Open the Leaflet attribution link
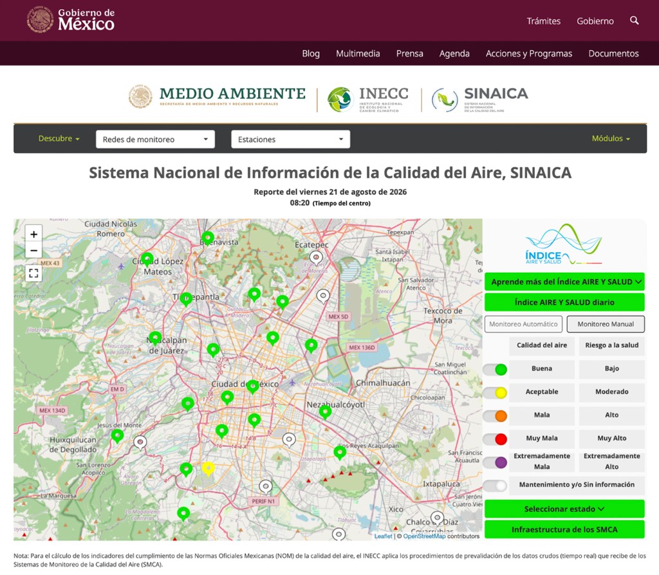This screenshot has width=659, height=575. 383,536
